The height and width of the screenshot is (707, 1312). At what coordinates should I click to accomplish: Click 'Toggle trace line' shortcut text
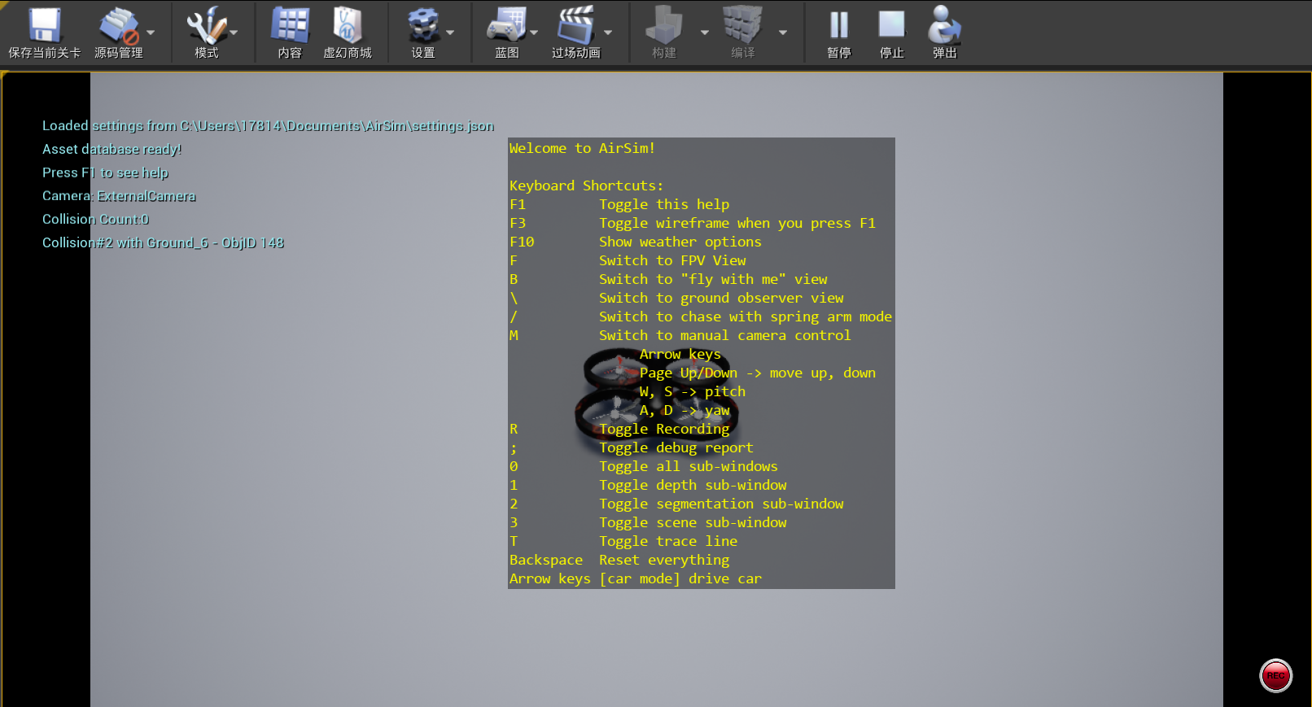click(x=668, y=541)
